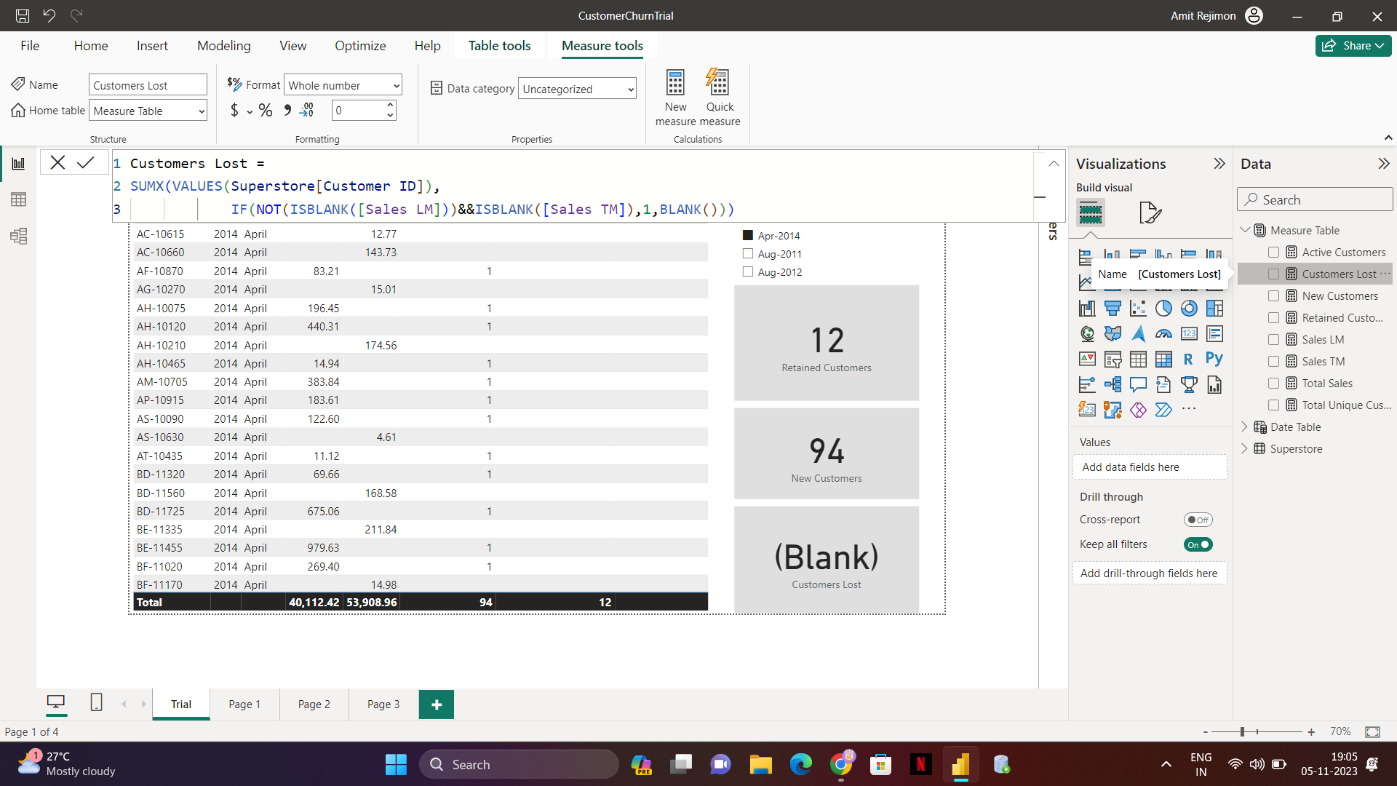1397x786 pixels.
Task: Click the zoom slider handle
Action: click(x=1242, y=731)
